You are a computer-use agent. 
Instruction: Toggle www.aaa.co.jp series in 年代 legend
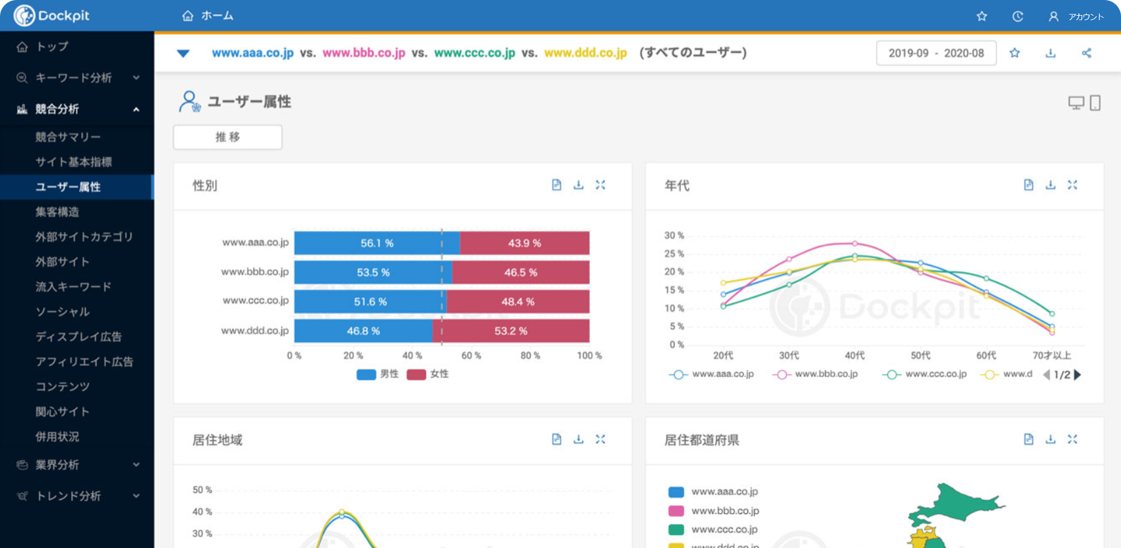712,374
